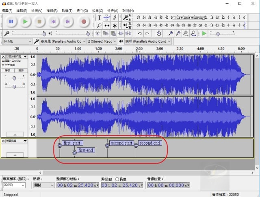Select the 長度 (Length) radio button
The image size is (260, 197).
click(x=117, y=179)
